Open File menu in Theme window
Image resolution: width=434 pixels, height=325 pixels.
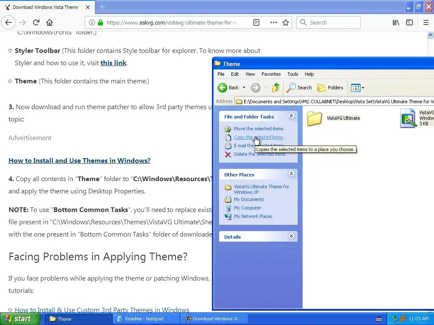click(x=221, y=74)
